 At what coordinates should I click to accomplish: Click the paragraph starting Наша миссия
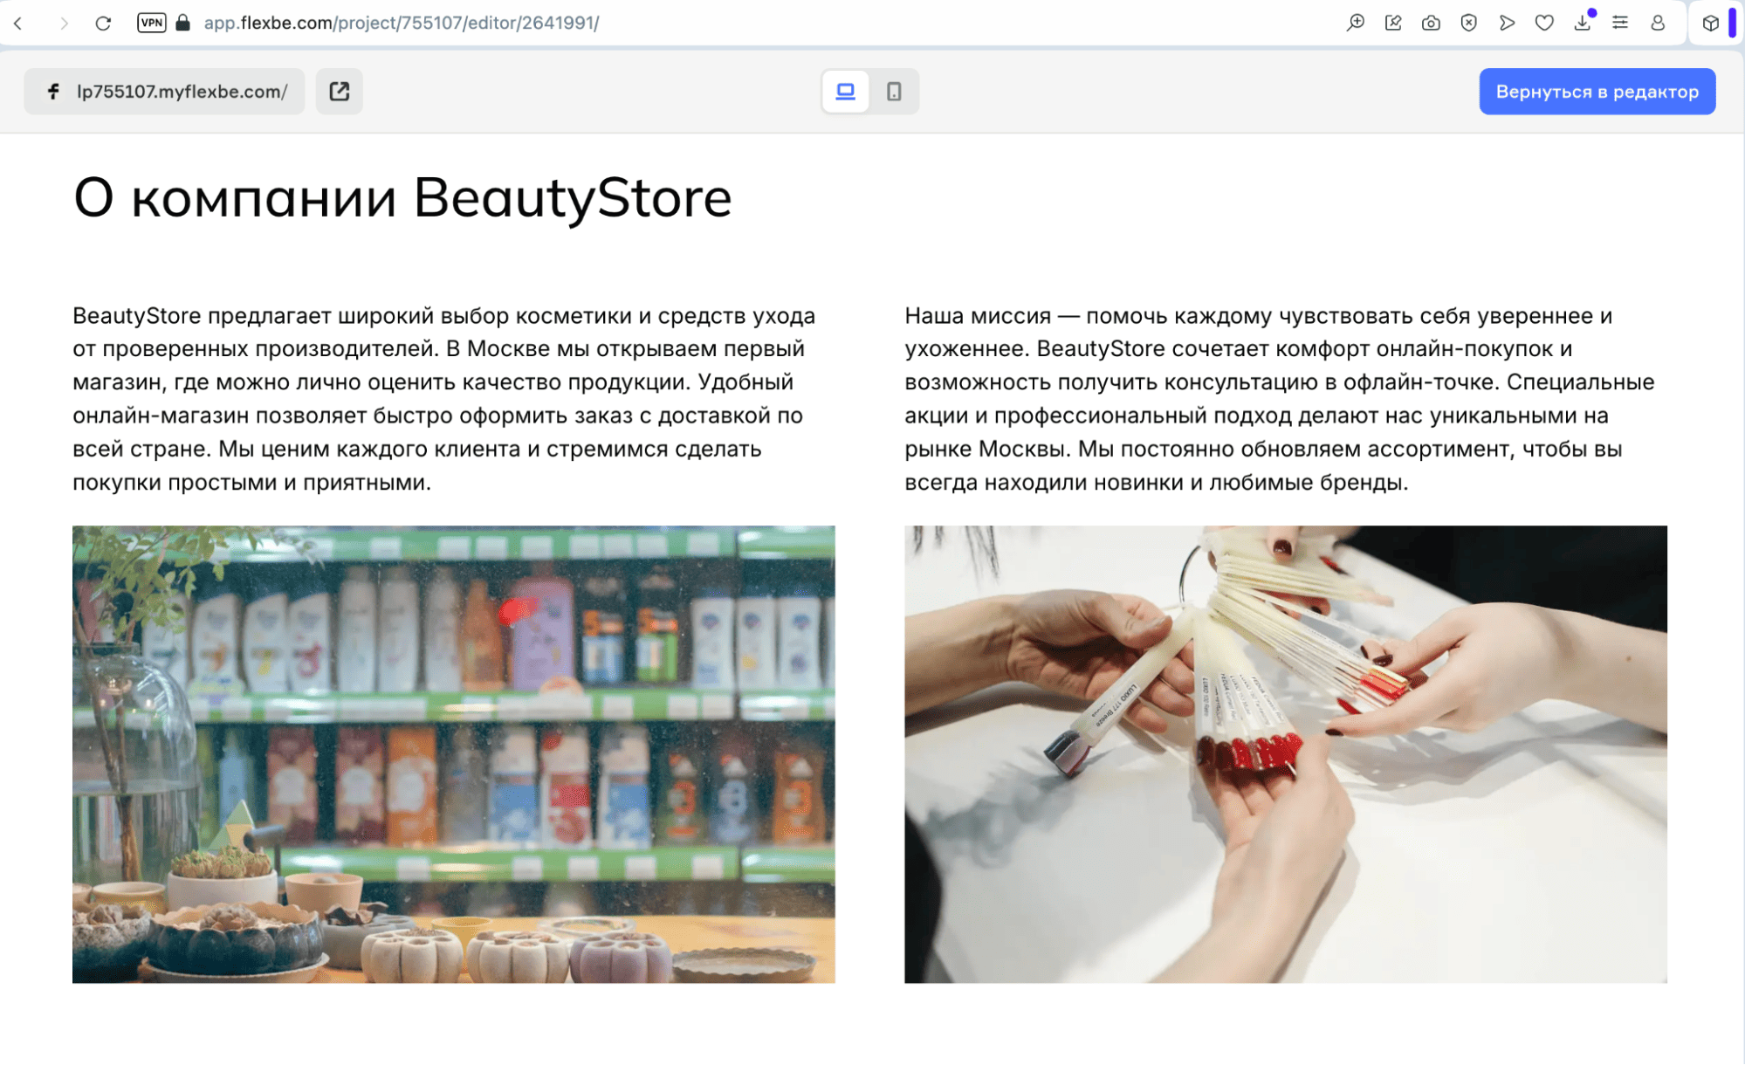[1280, 399]
